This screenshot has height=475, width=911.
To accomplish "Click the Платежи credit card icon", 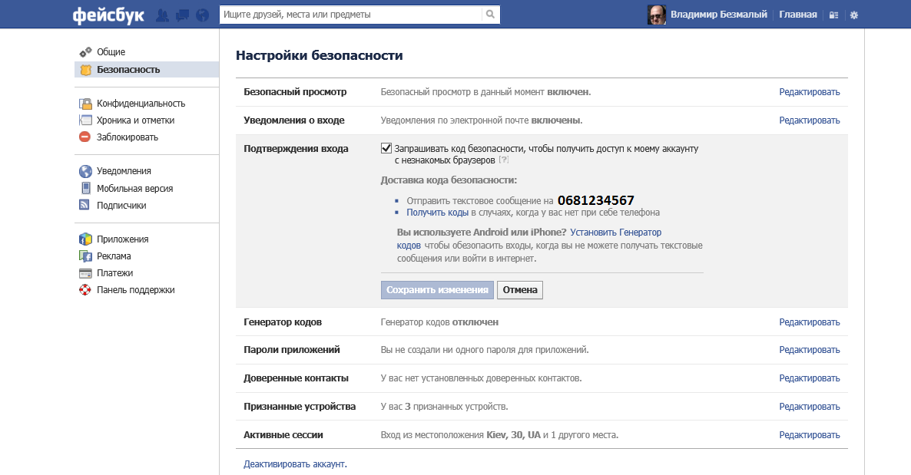I will point(85,273).
